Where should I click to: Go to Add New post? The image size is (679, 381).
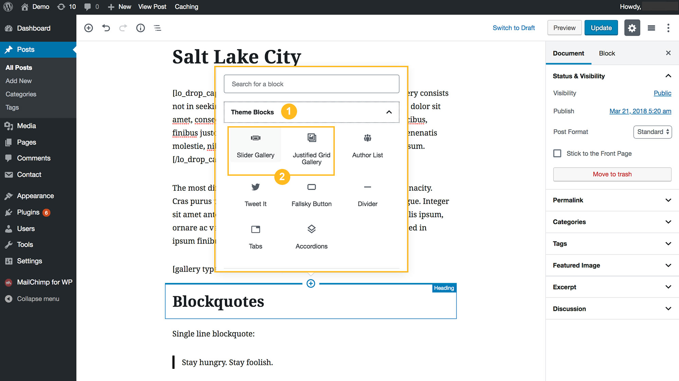[19, 81]
